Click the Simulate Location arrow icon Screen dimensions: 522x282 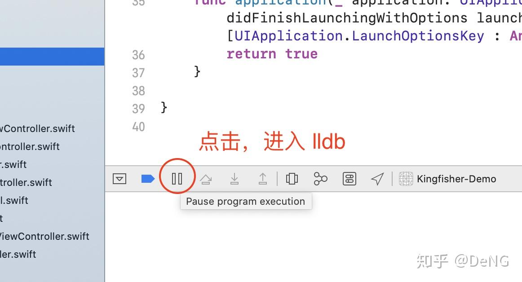pos(377,179)
